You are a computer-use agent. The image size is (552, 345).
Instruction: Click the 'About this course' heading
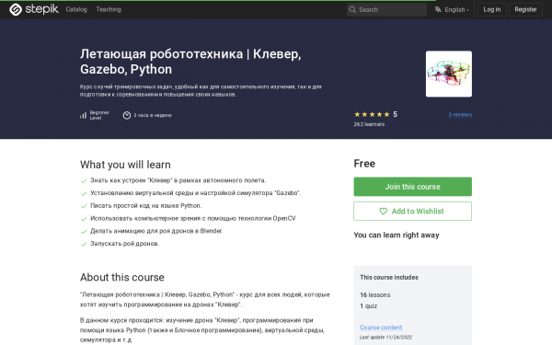pos(121,278)
